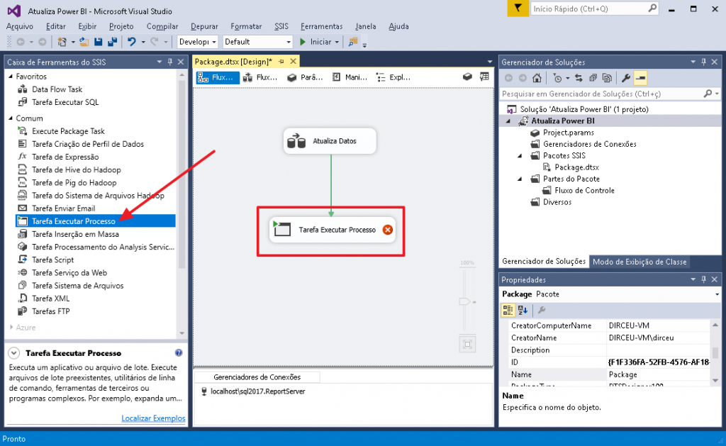The image size is (726, 446).
Task: Collapse the Partes do Pacote folder
Action: (520, 179)
